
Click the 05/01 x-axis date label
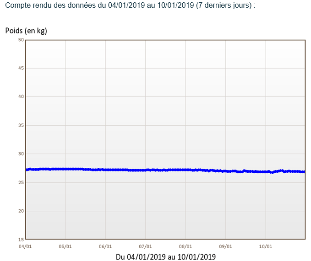coord(65,246)
